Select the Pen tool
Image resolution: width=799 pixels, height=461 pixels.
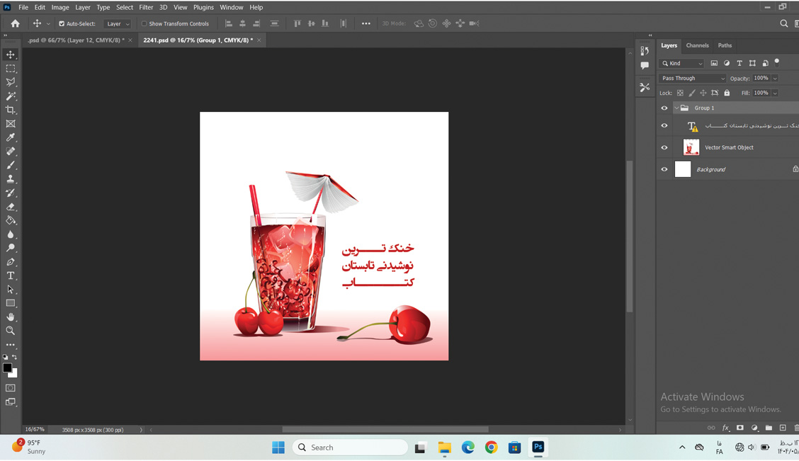[x=10, y=262]
